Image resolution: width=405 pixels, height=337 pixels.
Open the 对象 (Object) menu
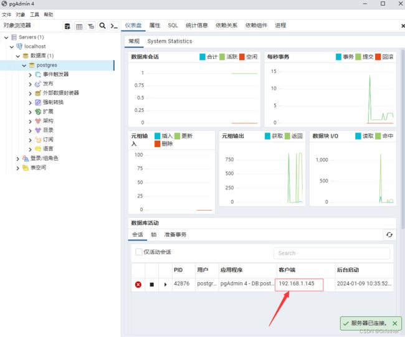(21, 14)
